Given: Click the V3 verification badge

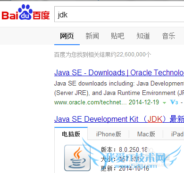Looking at the screenshot, I should tap(174, 102).
